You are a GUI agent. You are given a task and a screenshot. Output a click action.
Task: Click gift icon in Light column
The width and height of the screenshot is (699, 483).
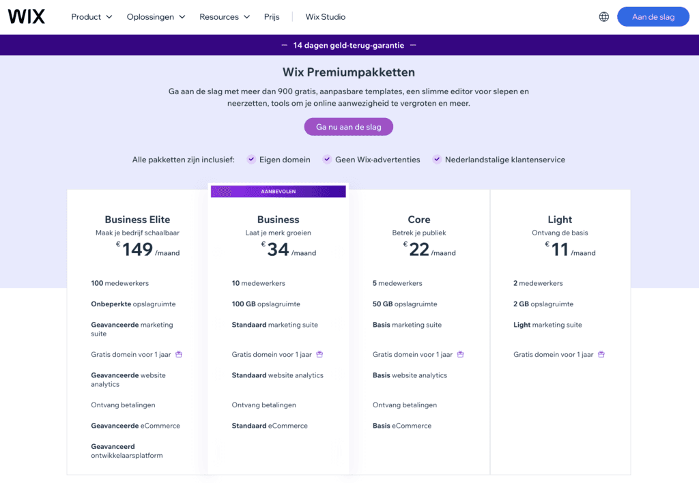[x=601, y=354]
